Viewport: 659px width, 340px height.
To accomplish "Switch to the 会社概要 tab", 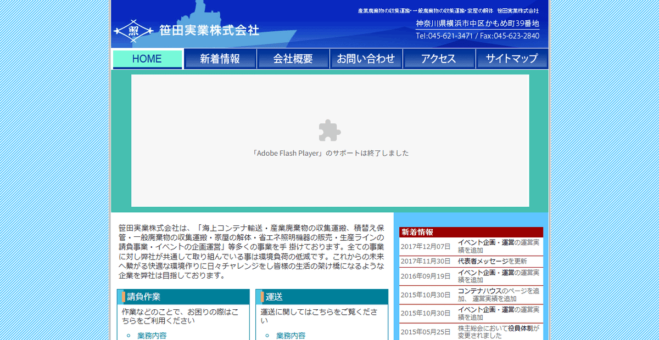I will (293, 58).
